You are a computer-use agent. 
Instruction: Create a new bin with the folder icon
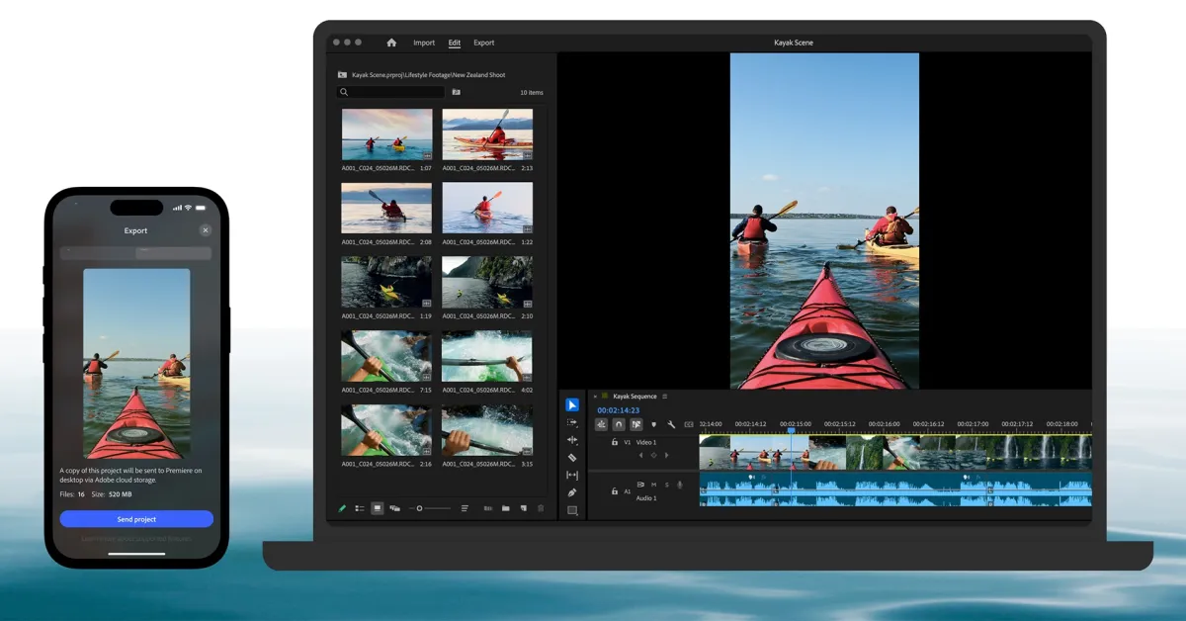(505, 508)
